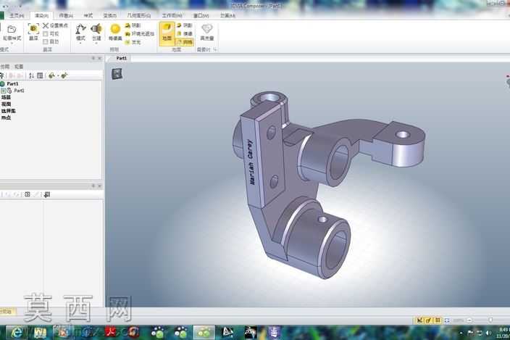Screen dimensions: 510x340
Task: Open the 工作间 (Workshops) ribbon tab
Action: [172, 16]
